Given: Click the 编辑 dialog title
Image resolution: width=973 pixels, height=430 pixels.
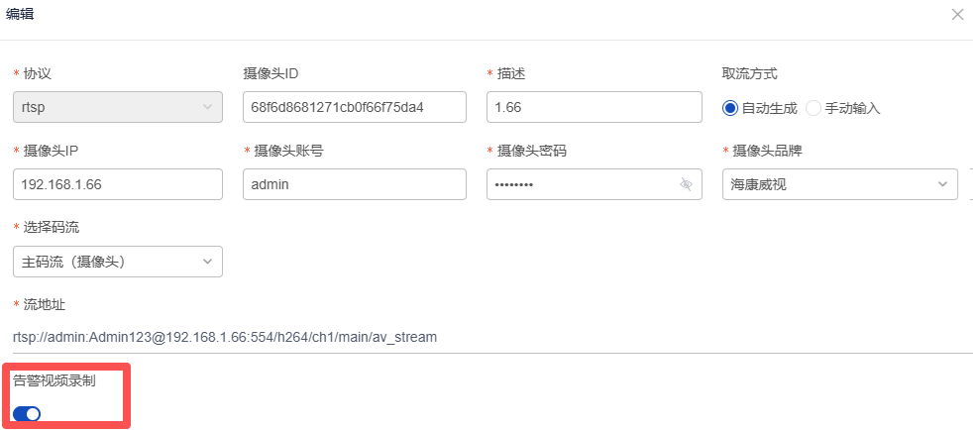Looking at the screenshot, I should point(20,14).
